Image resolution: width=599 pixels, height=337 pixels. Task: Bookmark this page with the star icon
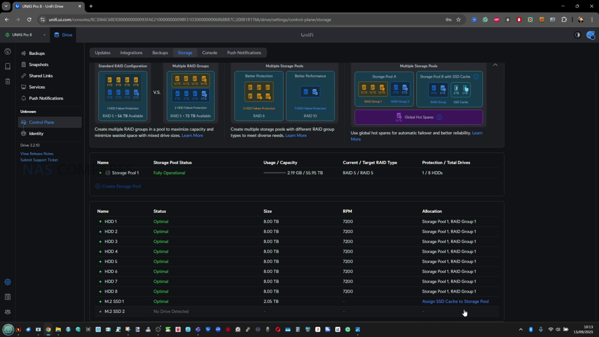(459, 19)
